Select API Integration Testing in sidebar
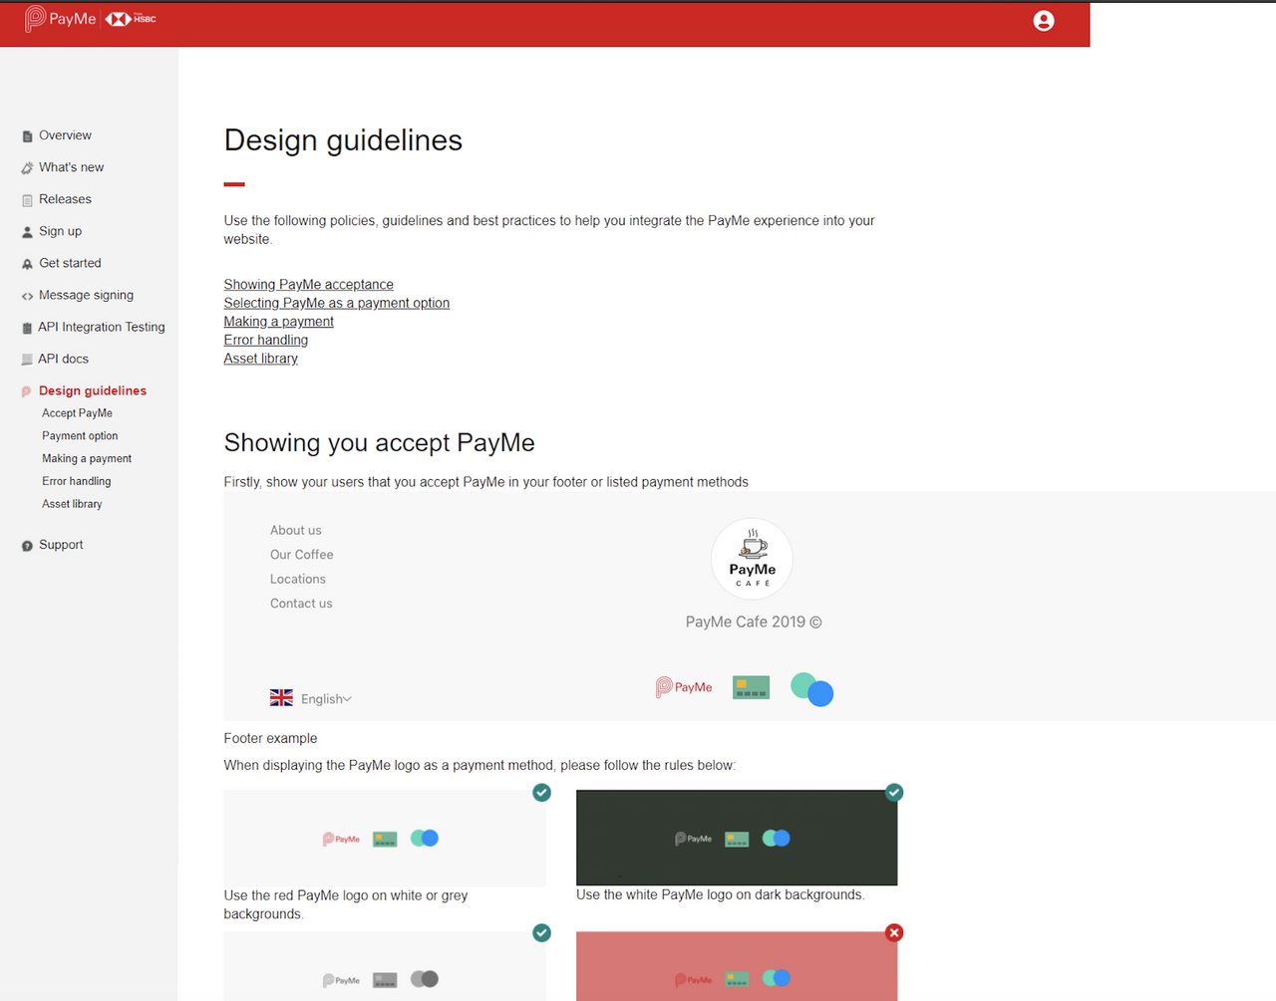Viewport: 1276px width, 1001px height. [x=101, y=327]
